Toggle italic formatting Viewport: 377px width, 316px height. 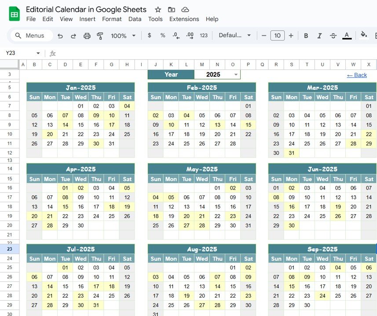coord(319,36)
